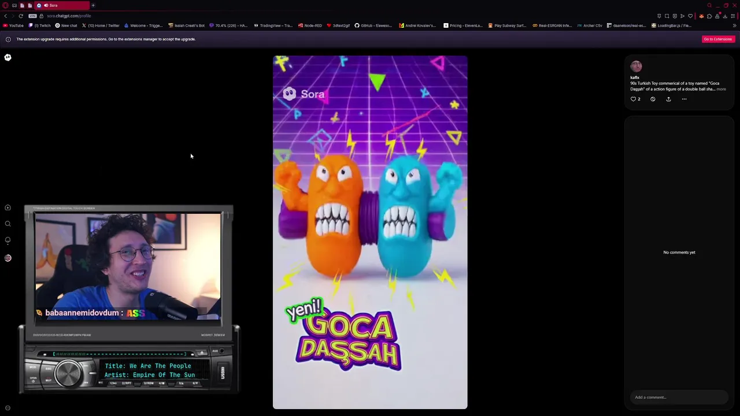This screenshot has height=416, width=740.
Task: Click the 'daanelson/real-es...' bookmark
Action: (626, 25)
